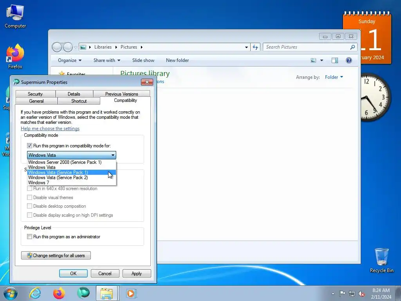Click Slide show in Explorer toolbar

tap(143, 60)
